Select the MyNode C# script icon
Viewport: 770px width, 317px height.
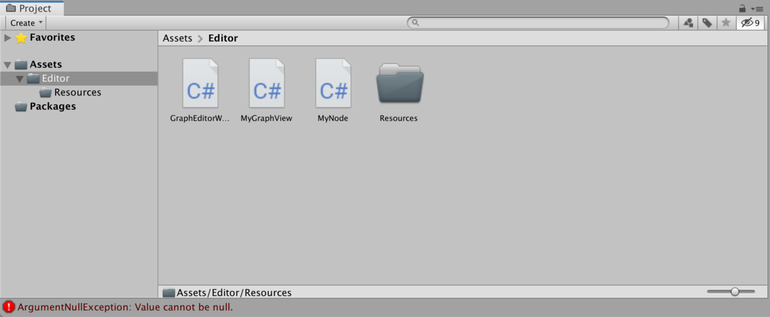pyautogui.click(x=333, y=83)
